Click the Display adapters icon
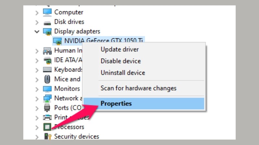This screenshot has height=145, width=259. (47, 32)
